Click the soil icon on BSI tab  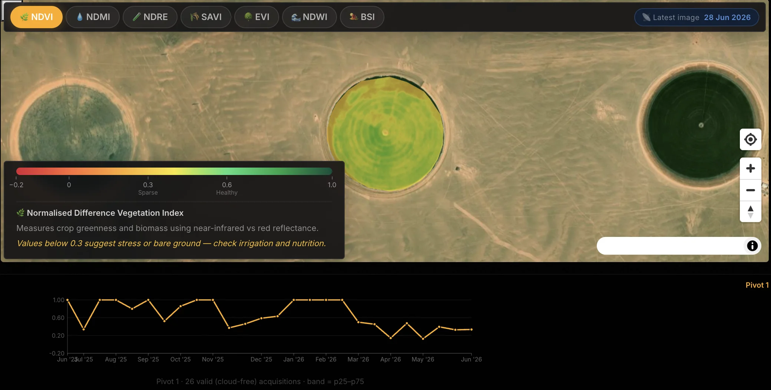(354, 17)
